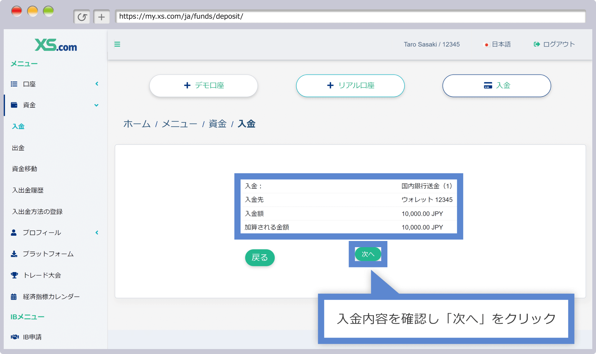Toggle the hamburger menu icon

[x=117, y=44]
